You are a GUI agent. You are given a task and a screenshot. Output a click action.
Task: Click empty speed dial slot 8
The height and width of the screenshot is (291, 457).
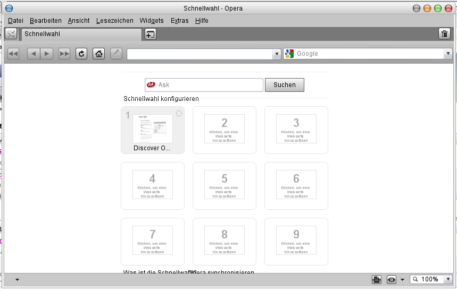coord(225,242)
